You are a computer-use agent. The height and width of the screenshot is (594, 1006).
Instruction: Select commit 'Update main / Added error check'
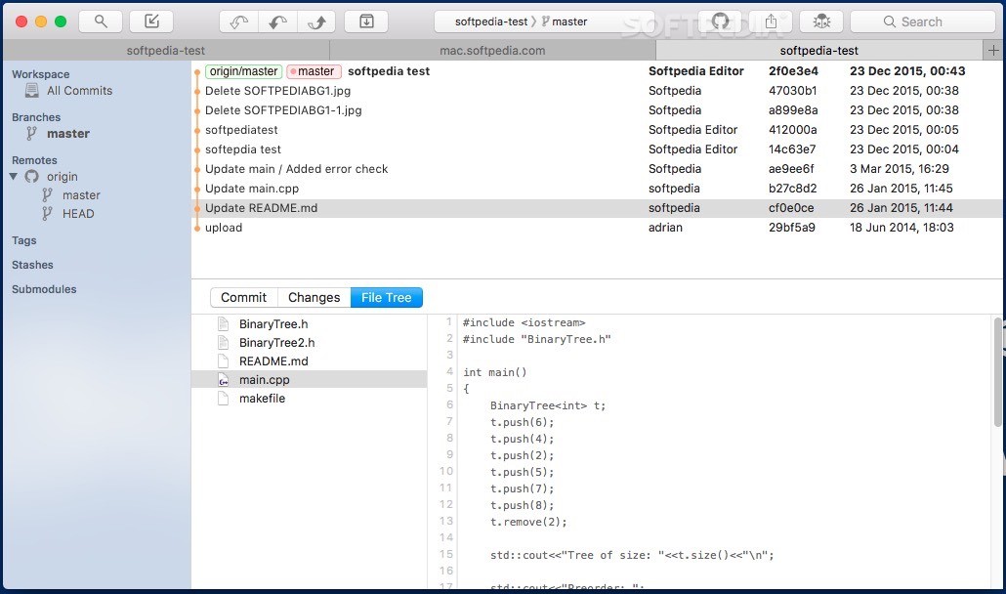click(x=598, y=169)
